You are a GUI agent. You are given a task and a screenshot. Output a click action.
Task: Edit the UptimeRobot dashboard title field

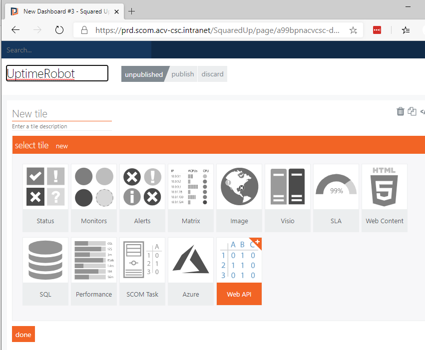(57, 73)
